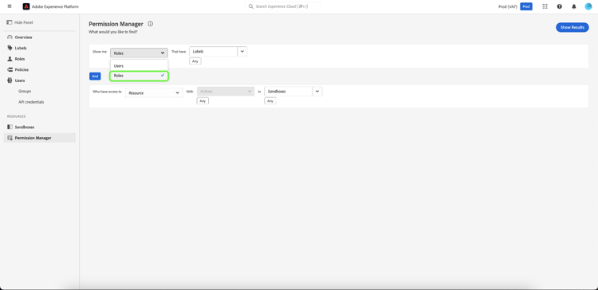Click the Sandboxes combo box field
This screenshot has height=290, width=598.
289,92
